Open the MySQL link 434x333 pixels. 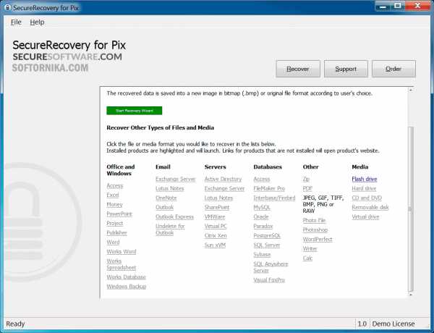(x=262, y=207)
